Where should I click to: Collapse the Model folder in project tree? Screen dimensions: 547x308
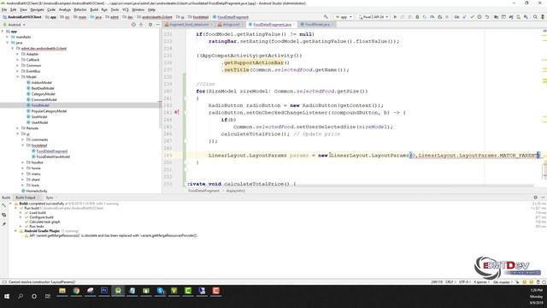tap(18, 77)
